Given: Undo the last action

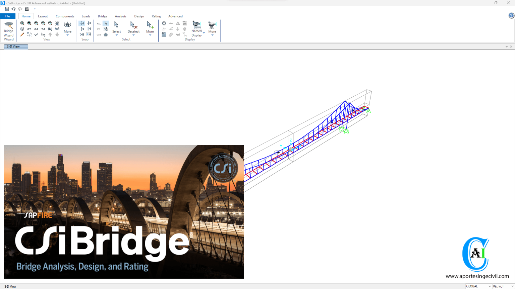Looking at the screenshot, I should (13, 9).
